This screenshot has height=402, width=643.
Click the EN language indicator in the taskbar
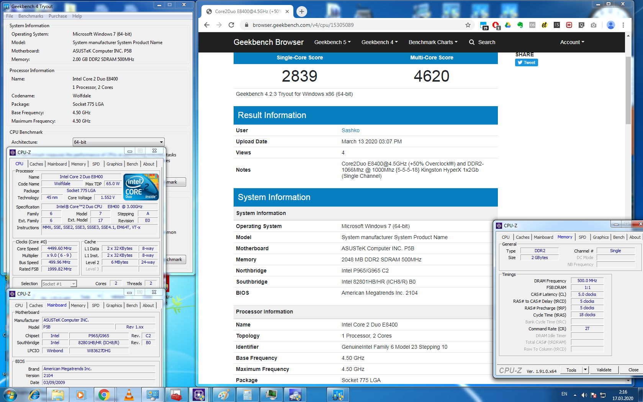(x=564, y=394)
